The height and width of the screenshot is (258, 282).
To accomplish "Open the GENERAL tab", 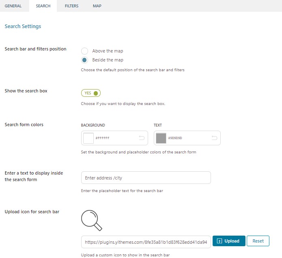I will click(x=13, y=6).
